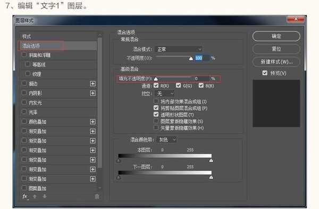Select the 样式 header in the list
This screenshot has width=319, height=209.
click(x=27, y=37)
